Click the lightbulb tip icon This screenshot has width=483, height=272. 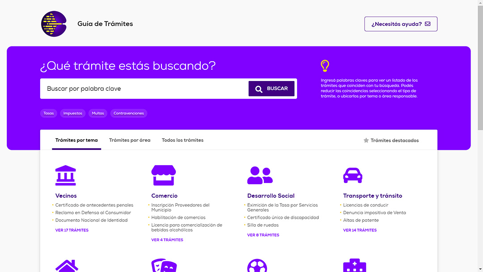[x=325, y=66]
